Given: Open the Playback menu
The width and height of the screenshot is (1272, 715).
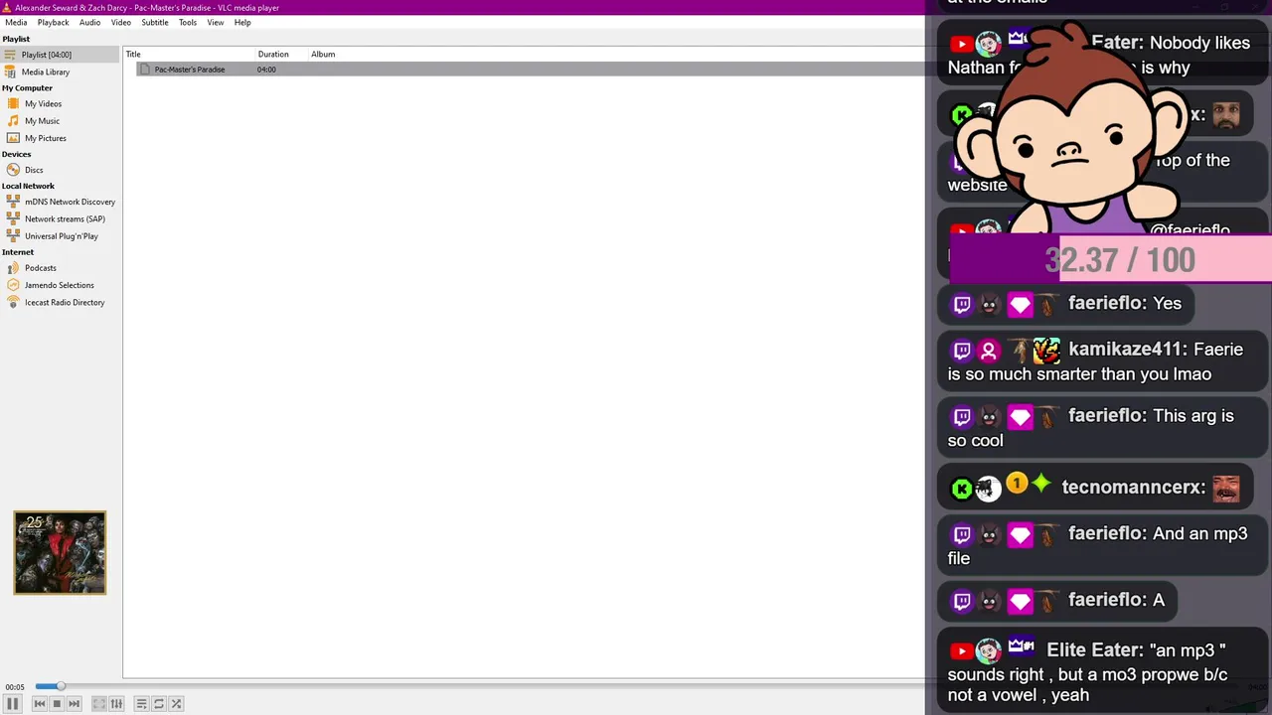Looking at the screenshot, I should pos(54,22).
